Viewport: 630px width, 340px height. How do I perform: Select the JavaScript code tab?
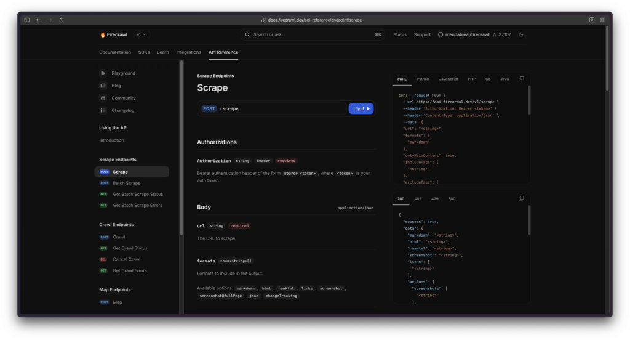449,79
